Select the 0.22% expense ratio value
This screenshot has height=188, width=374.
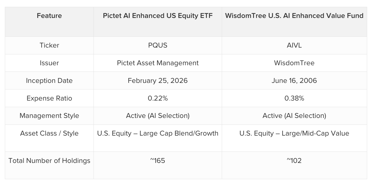[158, 98]
